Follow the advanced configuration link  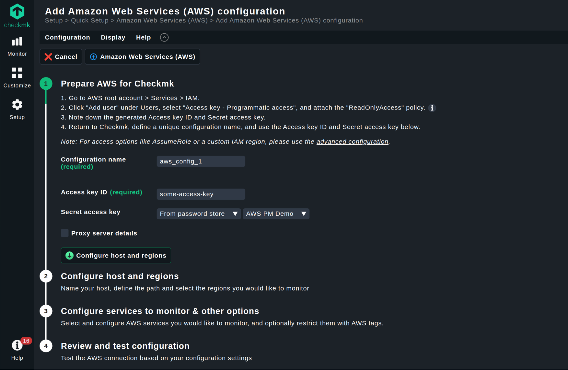coord(352,142)
